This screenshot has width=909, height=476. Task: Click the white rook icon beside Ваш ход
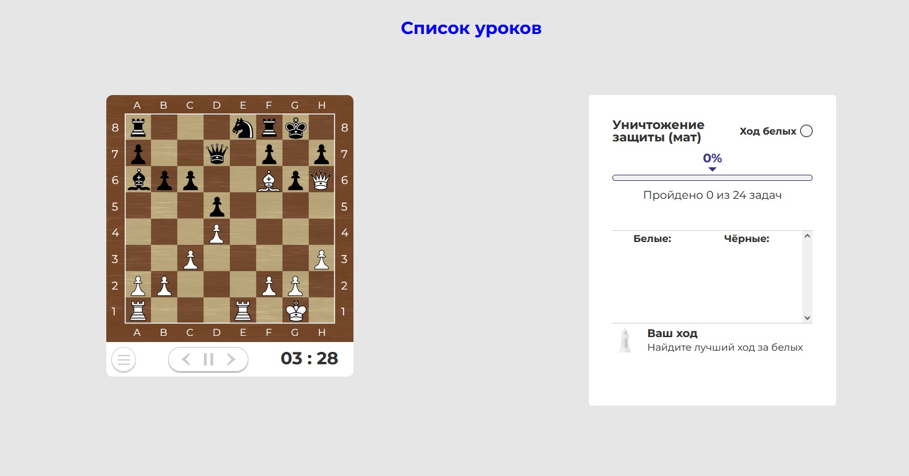click(x=625, y=340)
